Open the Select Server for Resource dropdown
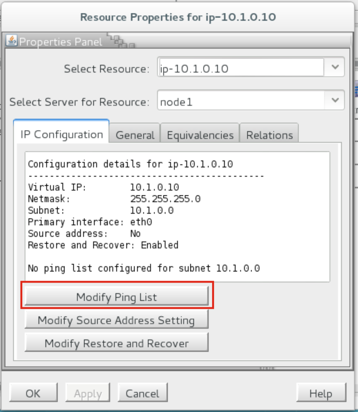Viewport: 358px width, 412px height. pyautogui.click(x=335, y=99)
